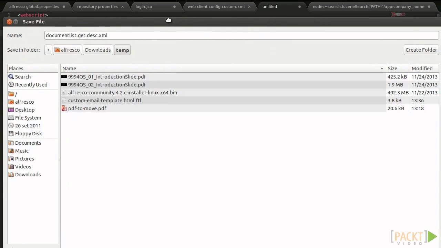Screen dimensions: 441x248
Task: Click the Recently Used clock icon
Action: click(x=11, y=85)
